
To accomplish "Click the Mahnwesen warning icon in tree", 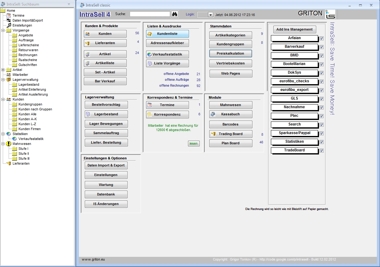I will (x=9, y=144).
